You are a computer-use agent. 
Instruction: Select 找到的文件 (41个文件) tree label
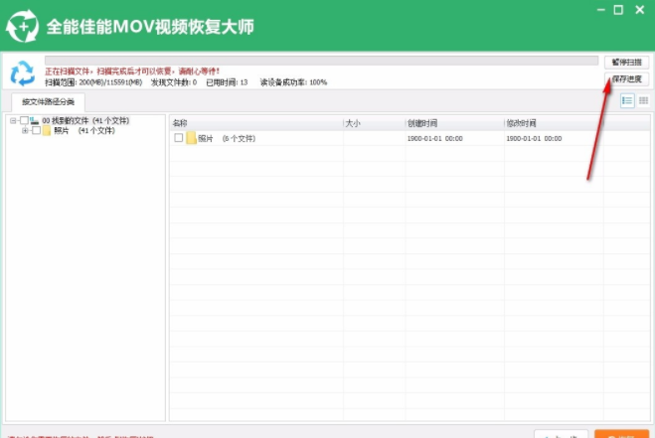(x=85, y=120)
